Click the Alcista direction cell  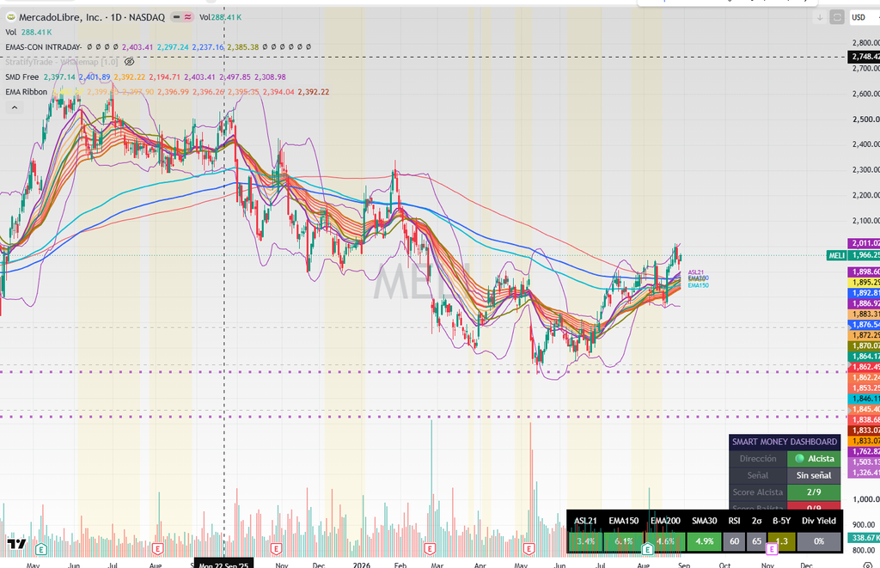814,459
